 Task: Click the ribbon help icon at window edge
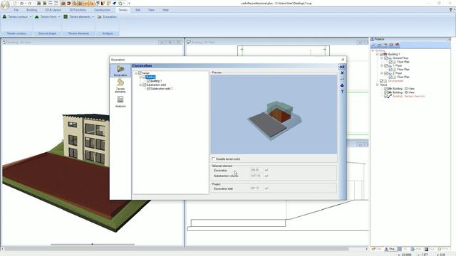coord(450,10)
